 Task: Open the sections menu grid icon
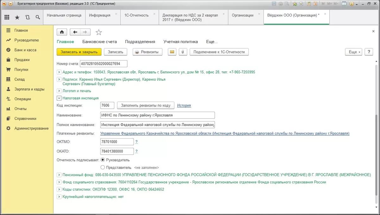coord(7,17)
